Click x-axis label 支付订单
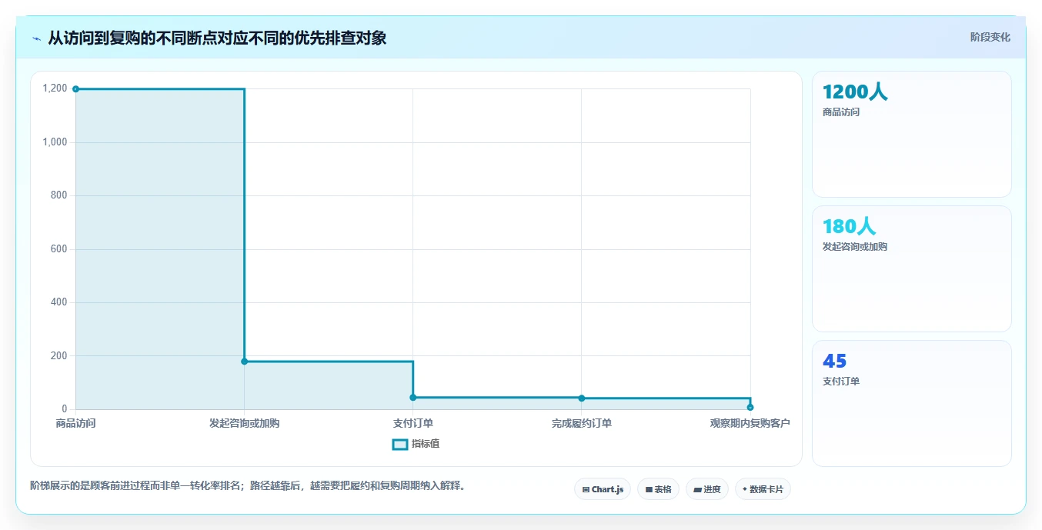Viewport: 1042px width, 530px height. tap(412, 423)
